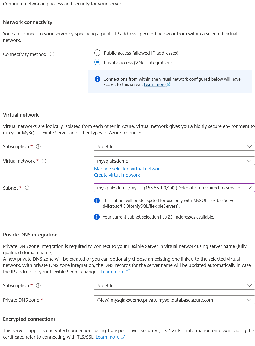Open Private DNS Subscription dropdown

tap(174, 285)
